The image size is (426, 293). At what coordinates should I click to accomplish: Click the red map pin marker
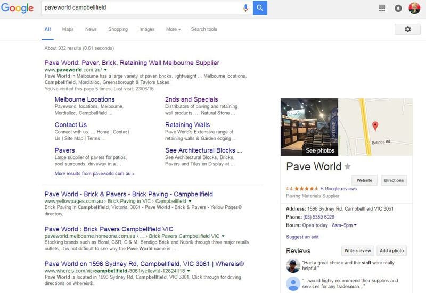coord(375,126)
